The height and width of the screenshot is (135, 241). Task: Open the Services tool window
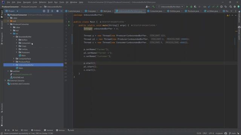point(60,130)
